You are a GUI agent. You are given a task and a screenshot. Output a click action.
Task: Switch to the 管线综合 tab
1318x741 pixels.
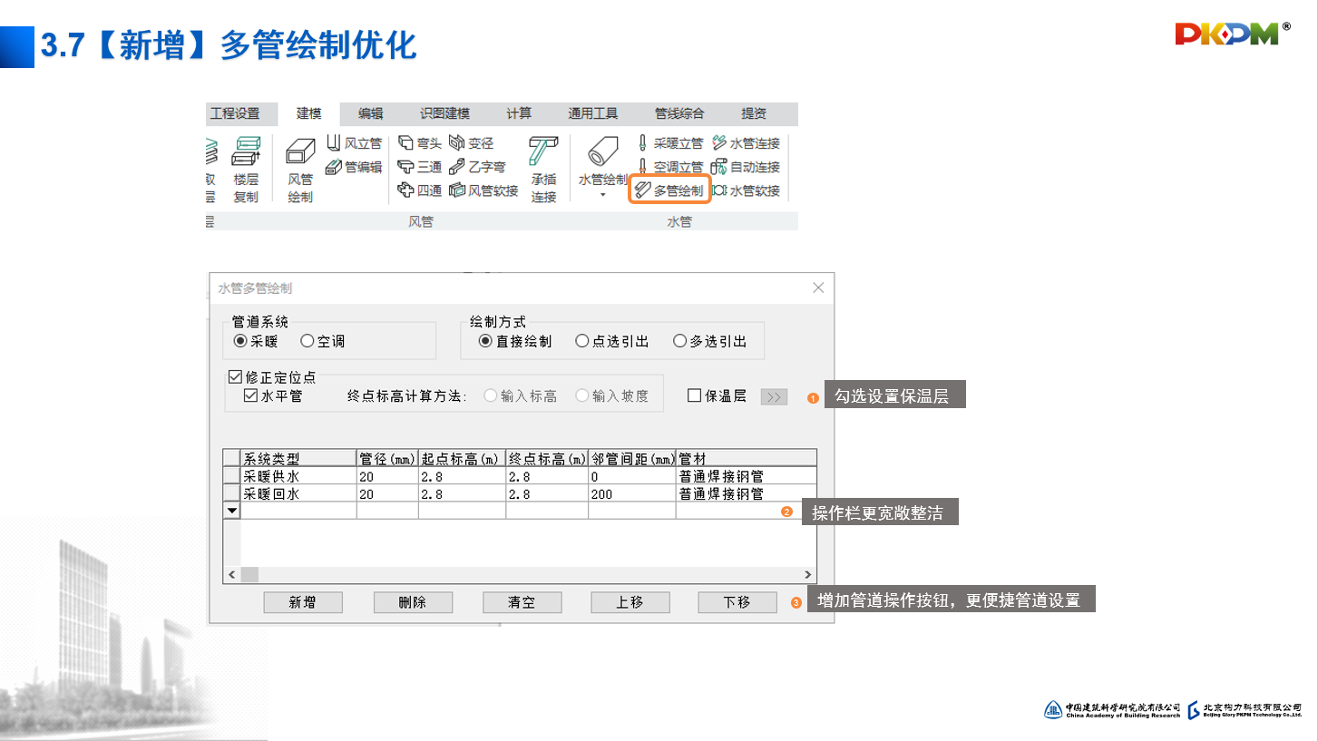[679, 113]
